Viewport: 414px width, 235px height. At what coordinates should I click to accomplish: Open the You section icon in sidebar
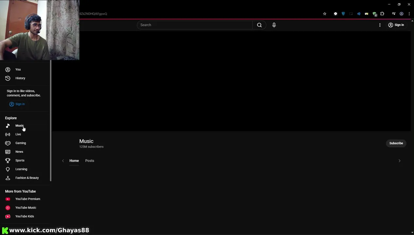click(x=8, y=70)
